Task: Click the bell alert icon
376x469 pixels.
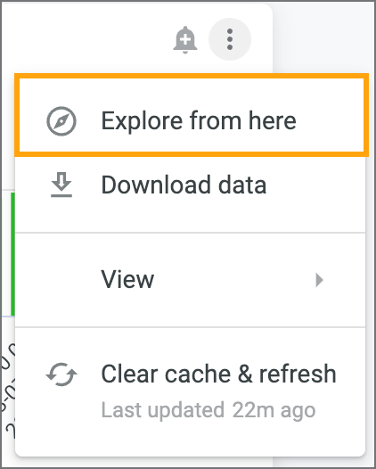Action: tap(185, 40)
